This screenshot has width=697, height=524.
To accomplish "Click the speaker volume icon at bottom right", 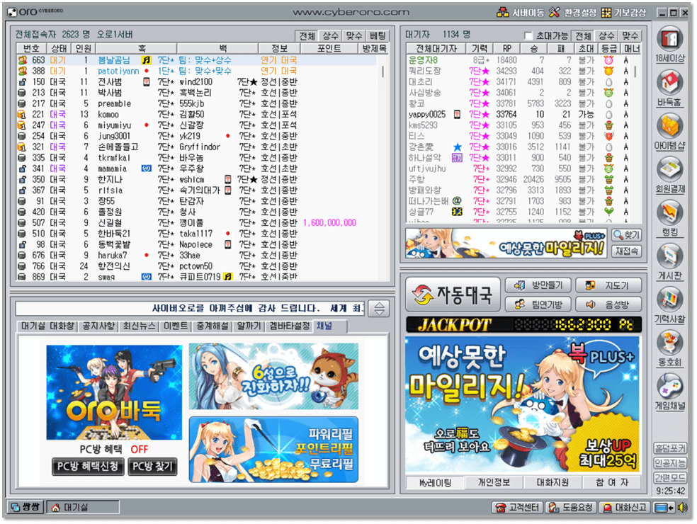I will (684, 507).
